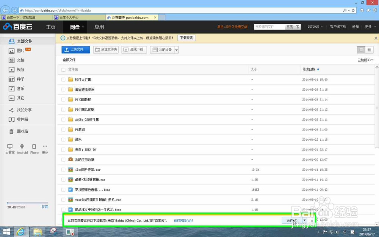Open File Explorer on the taskbar
This screenshot has width=379, height=237.
pos(37,232)
